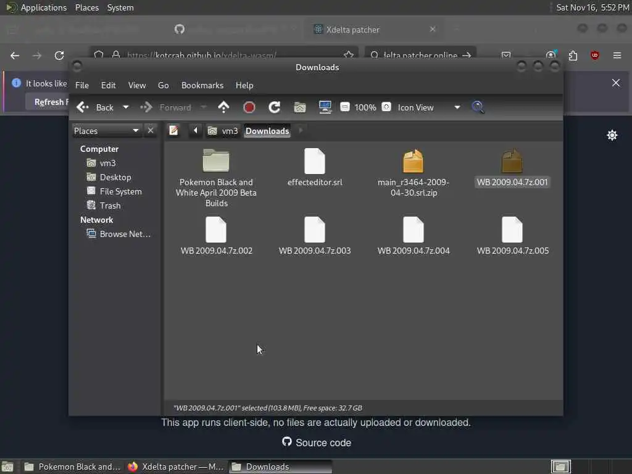Toggle text location entry pencil icon

tap(173, 131)
